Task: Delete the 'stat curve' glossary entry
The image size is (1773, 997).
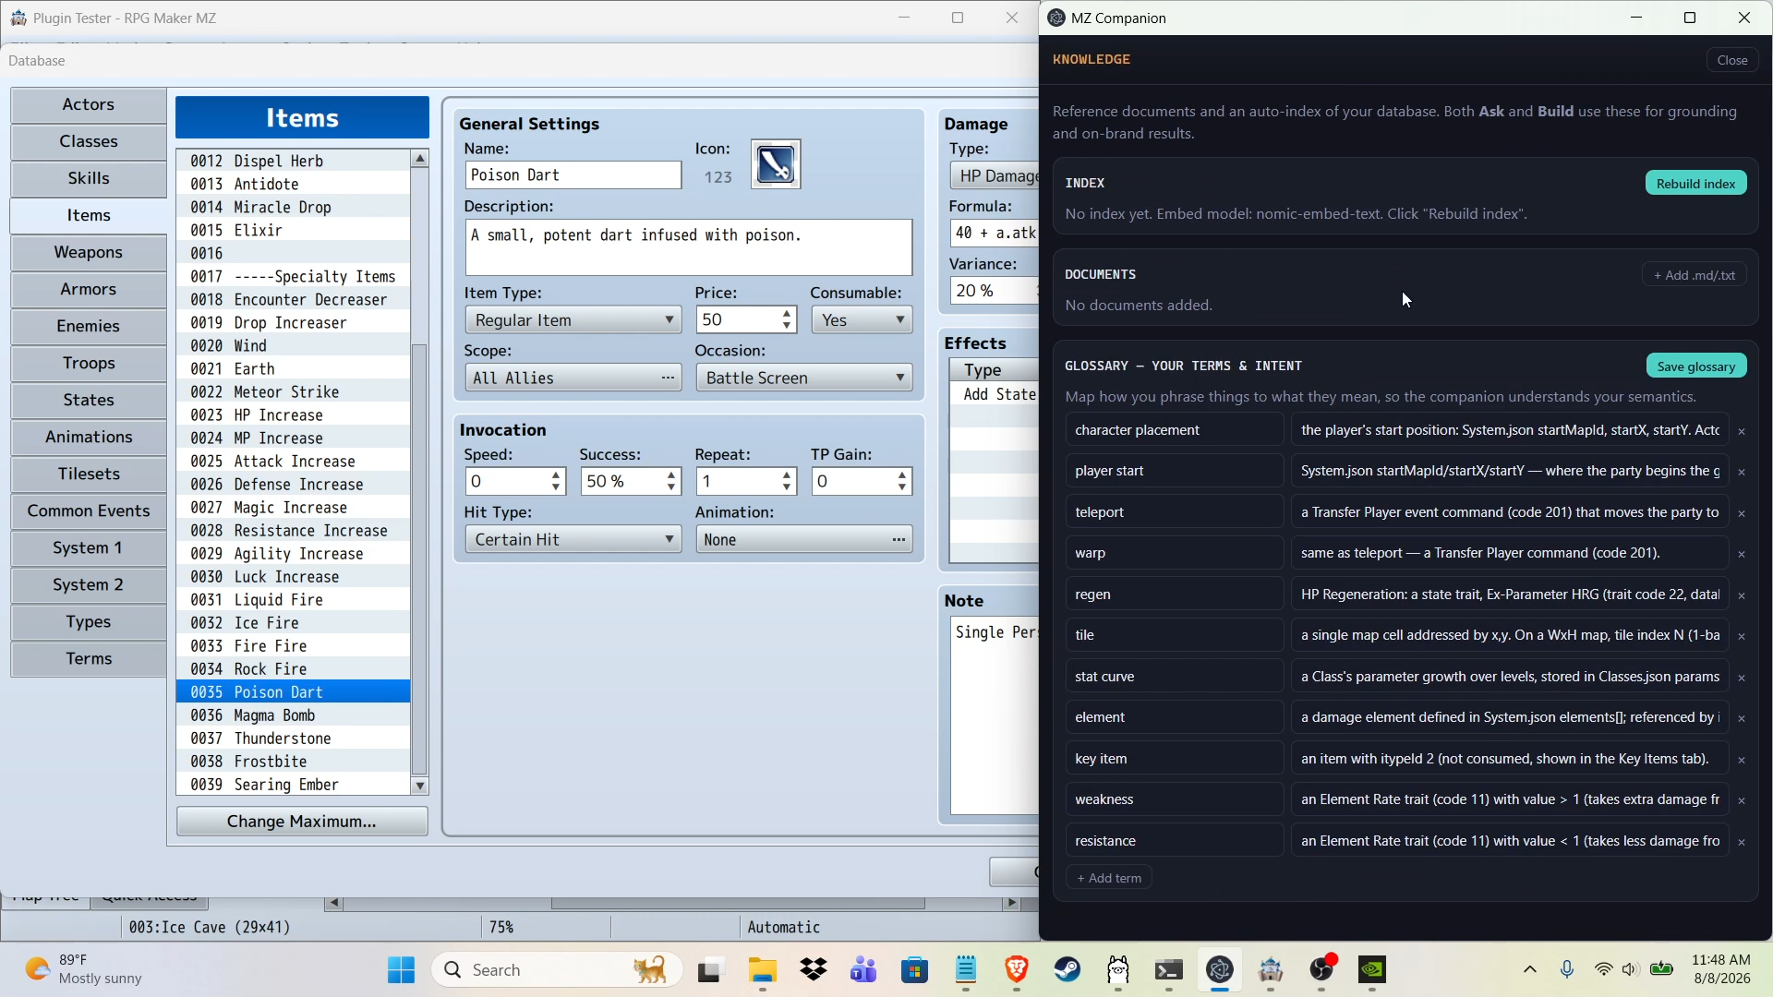Action: (x=1742, y=678)
